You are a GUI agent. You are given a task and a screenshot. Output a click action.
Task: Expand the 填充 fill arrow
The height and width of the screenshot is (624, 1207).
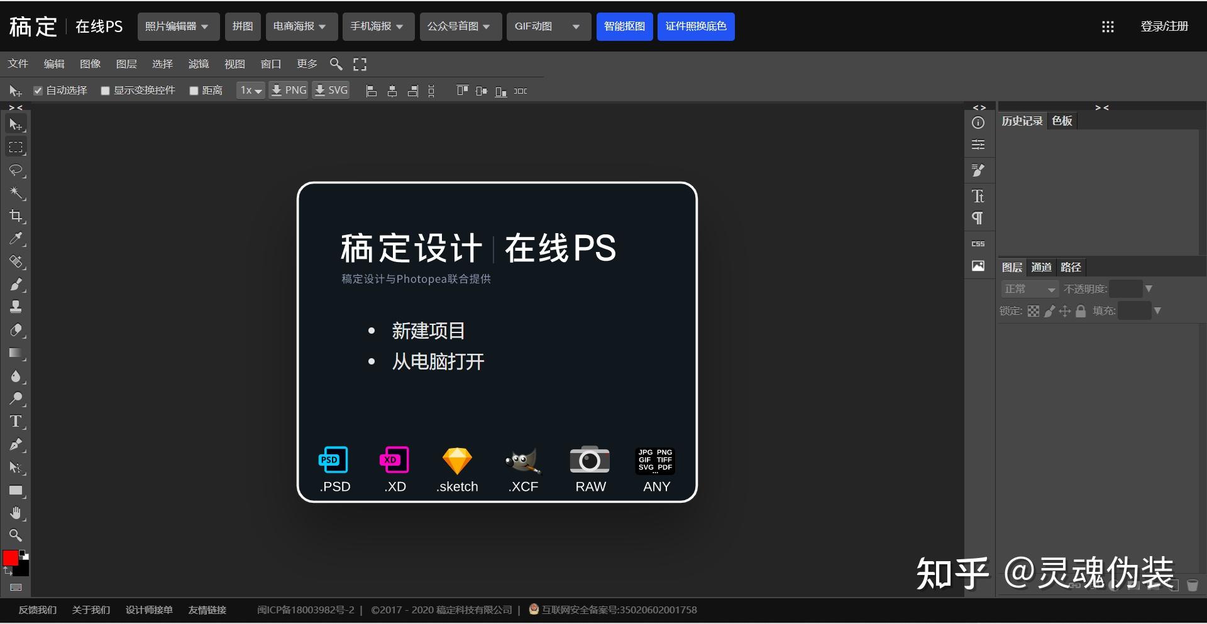(1157, 311)
